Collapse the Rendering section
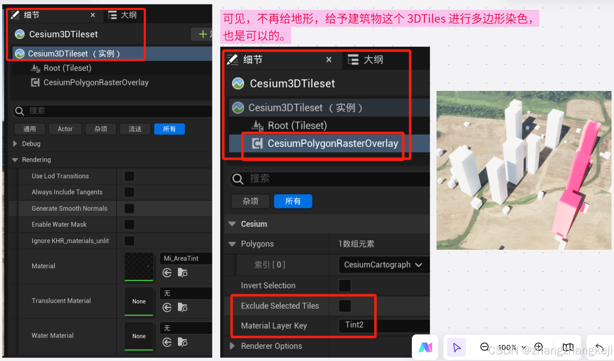 [x=15, y=160]
